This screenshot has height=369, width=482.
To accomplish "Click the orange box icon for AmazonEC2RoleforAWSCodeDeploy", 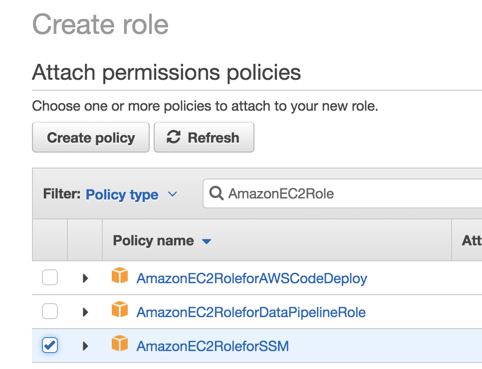I will coord(120,276).
